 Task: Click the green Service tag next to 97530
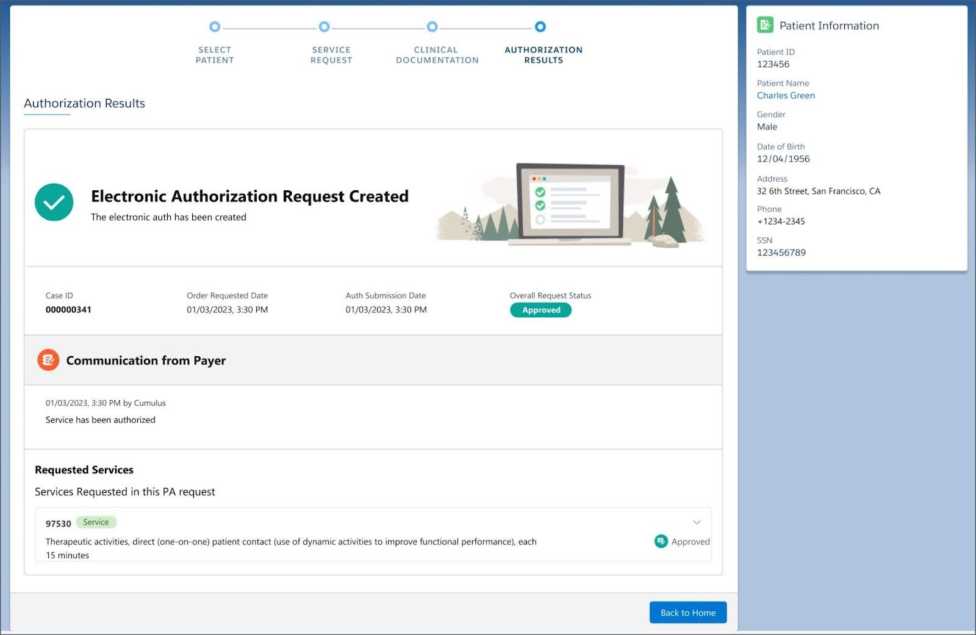click(96, 522)
